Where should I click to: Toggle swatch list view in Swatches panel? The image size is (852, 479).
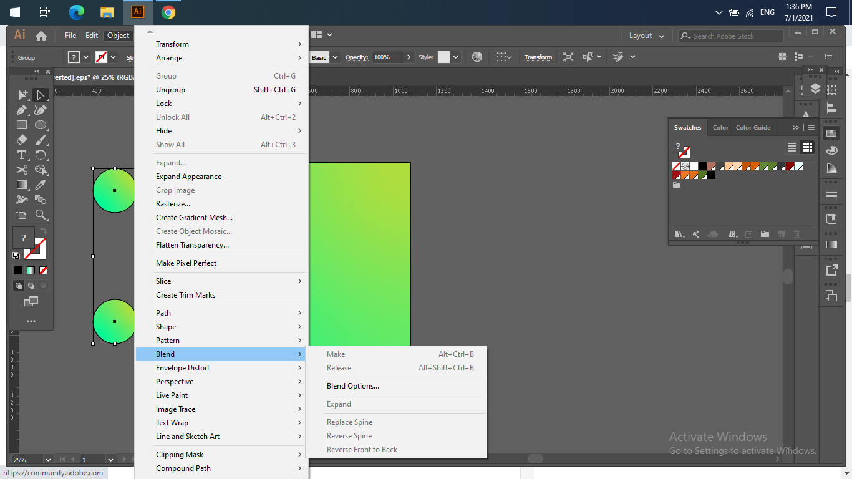(x=791, y=147)
